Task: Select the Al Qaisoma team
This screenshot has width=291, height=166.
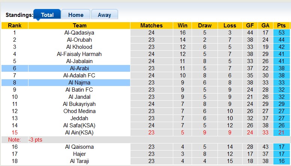Action: [x=79, y=147]
